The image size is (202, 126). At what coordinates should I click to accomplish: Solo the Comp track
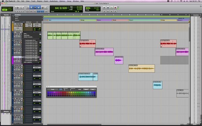20,34
